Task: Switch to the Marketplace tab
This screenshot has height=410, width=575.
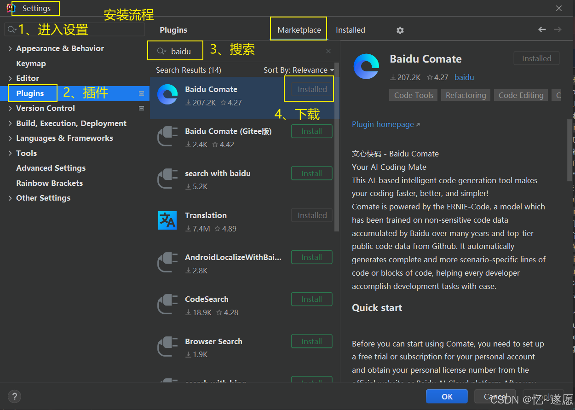Action: [x=299, y=30]
